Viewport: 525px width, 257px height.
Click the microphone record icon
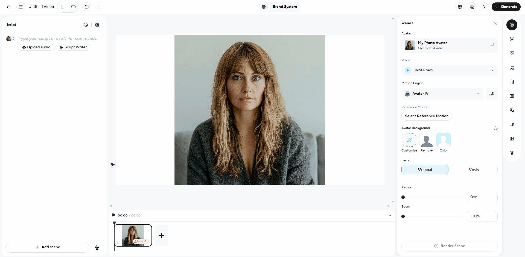click(x=97, y=247)
